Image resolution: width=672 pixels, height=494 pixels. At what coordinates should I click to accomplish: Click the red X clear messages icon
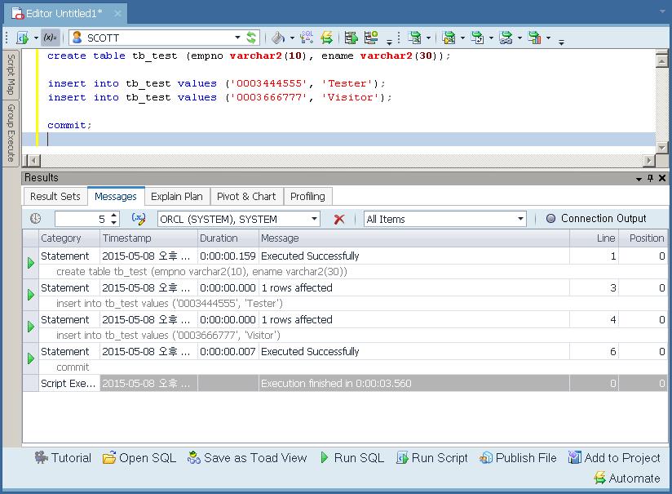point(339,219)
